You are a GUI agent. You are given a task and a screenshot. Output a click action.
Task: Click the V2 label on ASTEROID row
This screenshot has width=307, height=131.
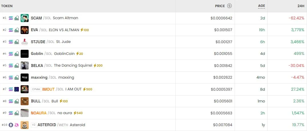(34, 125)
